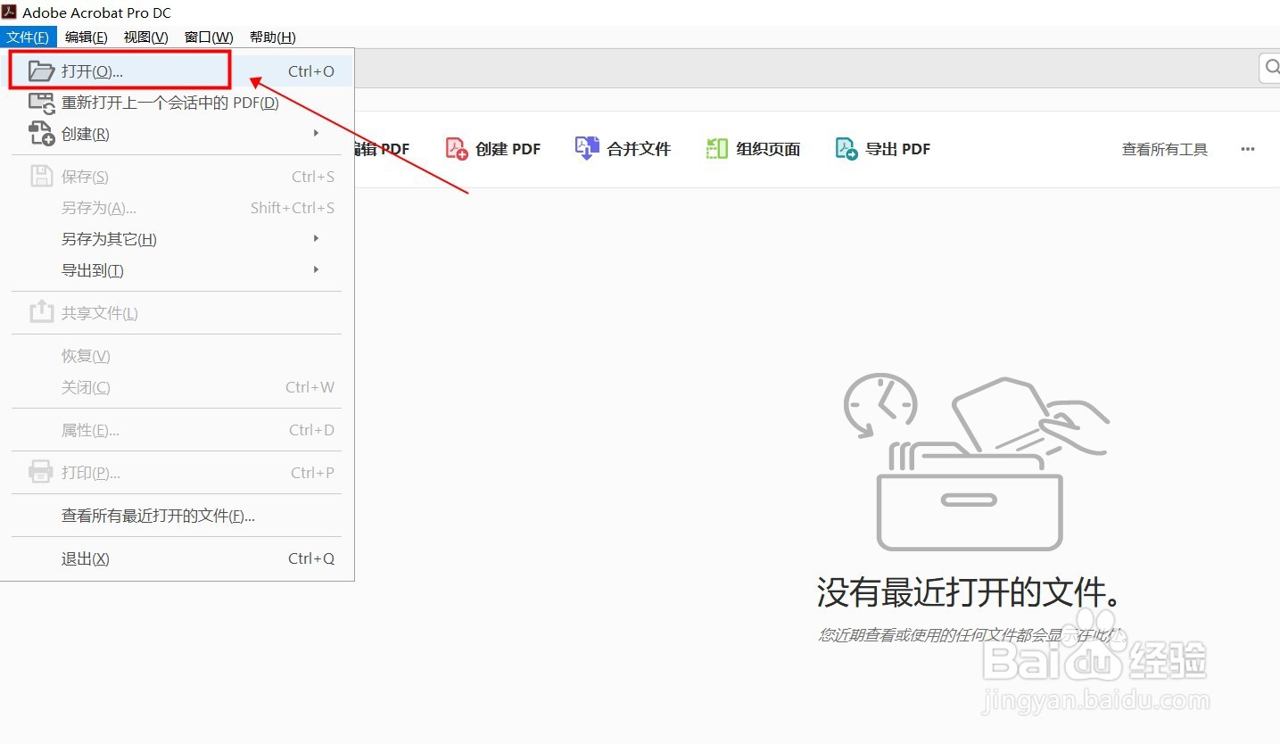
Task: Choose 退出(X) to quit Acrobat
Action: (177, 558)
